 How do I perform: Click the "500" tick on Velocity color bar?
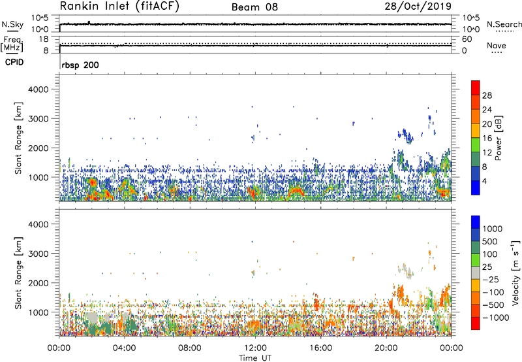tap(490, 241)
